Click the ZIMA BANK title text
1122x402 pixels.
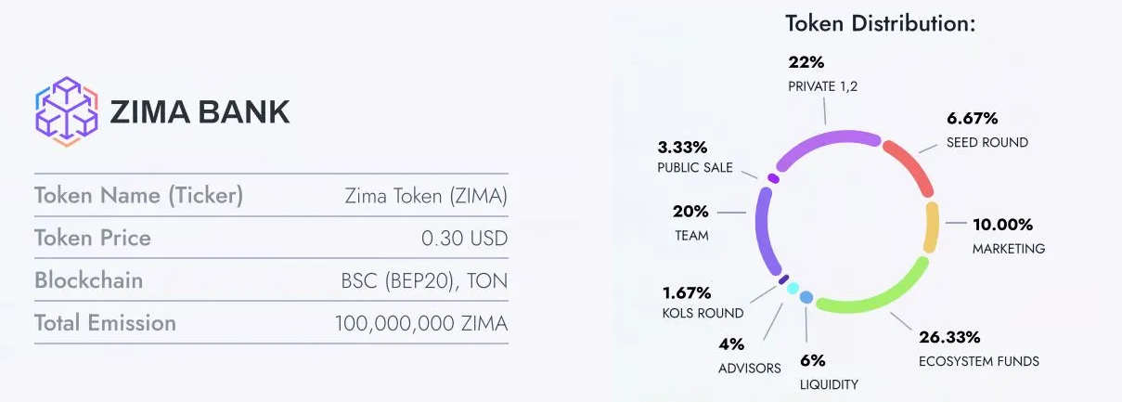click(200, 112)
